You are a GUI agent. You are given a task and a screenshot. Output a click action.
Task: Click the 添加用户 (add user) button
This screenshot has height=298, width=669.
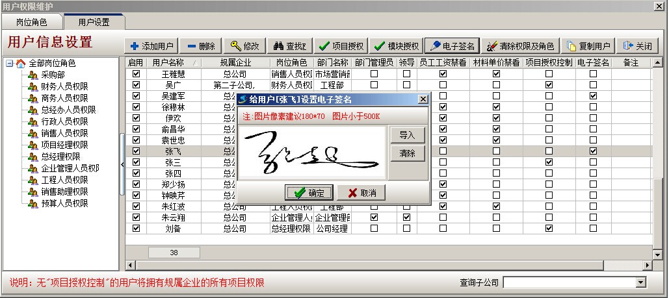[152, 46]
